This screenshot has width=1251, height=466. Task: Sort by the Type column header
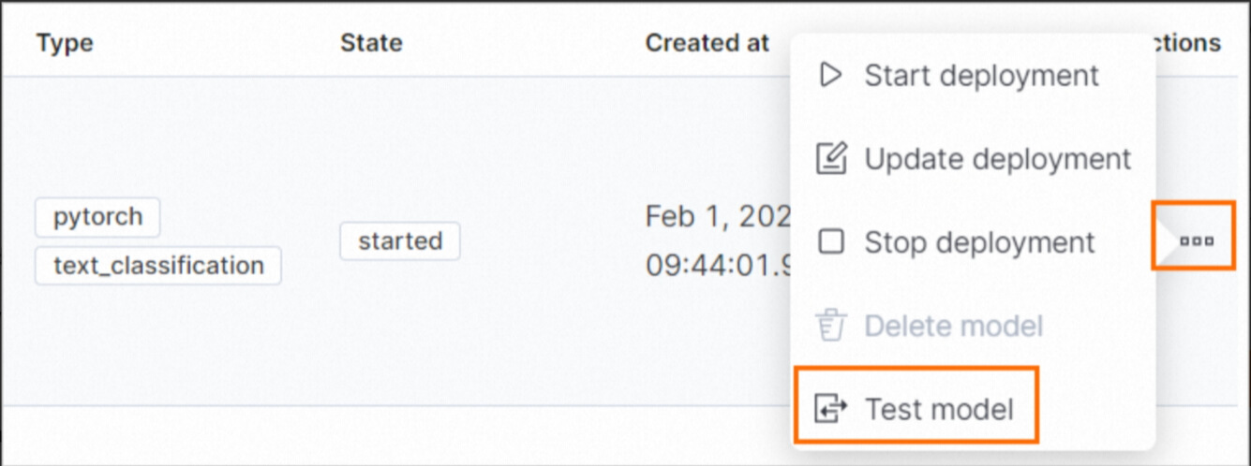coord(65,43)
